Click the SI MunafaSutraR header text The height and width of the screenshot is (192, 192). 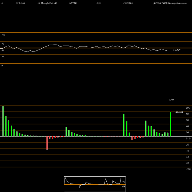coord(47,3)
